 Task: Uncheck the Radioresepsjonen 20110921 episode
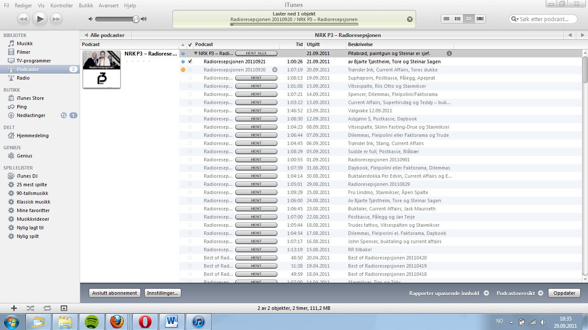(190, 62)
